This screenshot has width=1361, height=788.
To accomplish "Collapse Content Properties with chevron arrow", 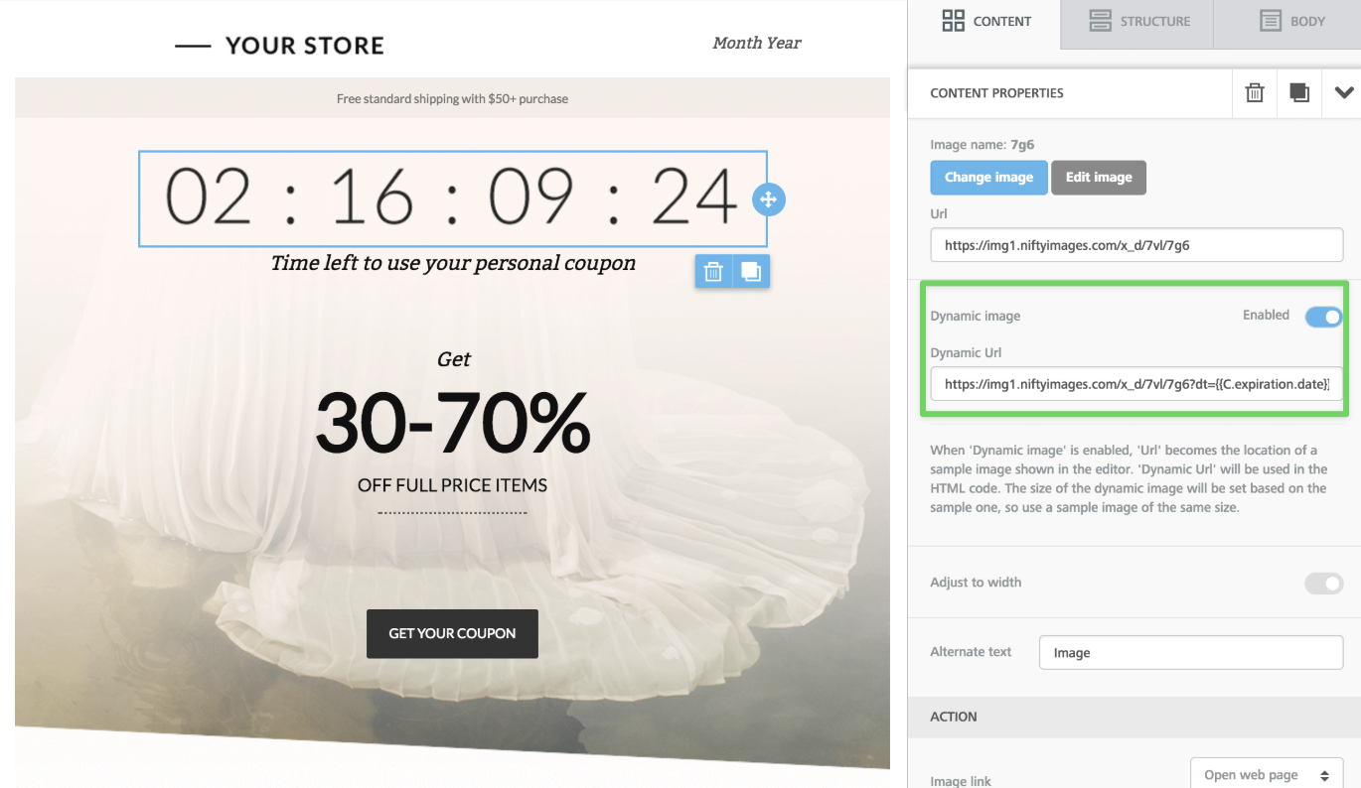I will 1343,92.
